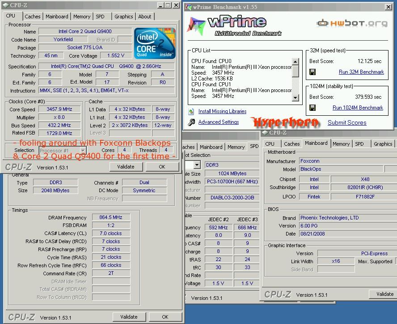Close the wPrime Benchmark window
The height and width of the screenshot is (324, 397).
pyautogui.click(x=389, y=7)
